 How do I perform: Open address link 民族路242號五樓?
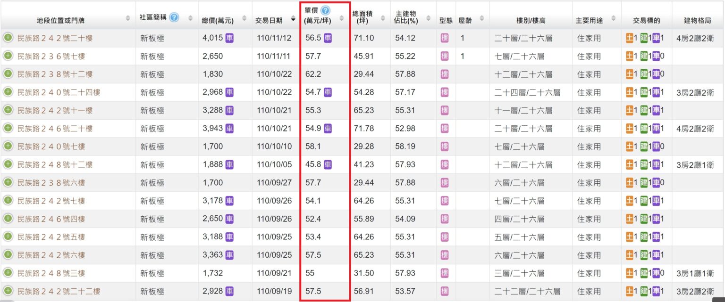pos(51,237)
